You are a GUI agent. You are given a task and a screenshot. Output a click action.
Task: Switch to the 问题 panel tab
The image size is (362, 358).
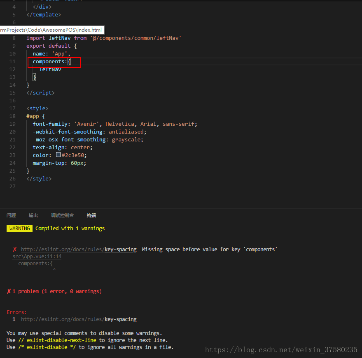pos(11,215)
